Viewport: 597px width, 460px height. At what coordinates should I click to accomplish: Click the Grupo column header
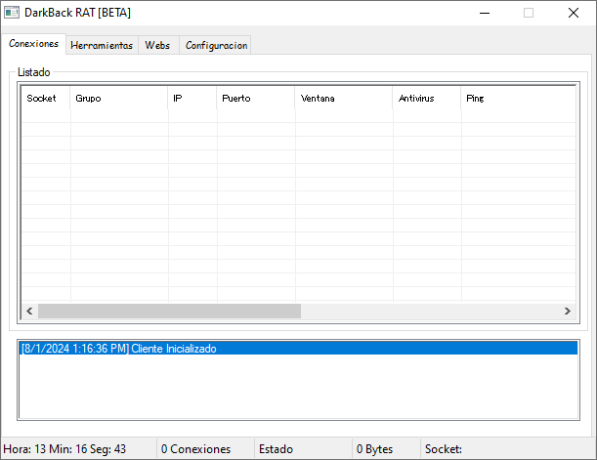(118, 99)
